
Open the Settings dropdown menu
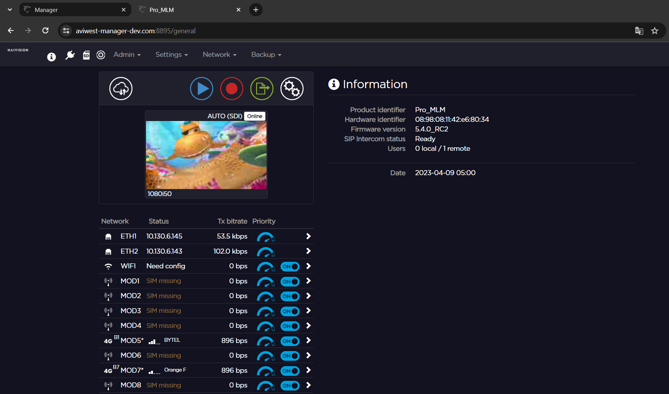coord(171,55)
